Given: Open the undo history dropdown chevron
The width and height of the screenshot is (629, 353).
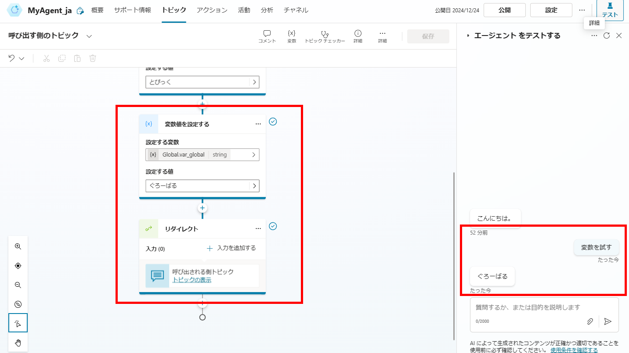Looking at the screenshot, I should [22, 58].
